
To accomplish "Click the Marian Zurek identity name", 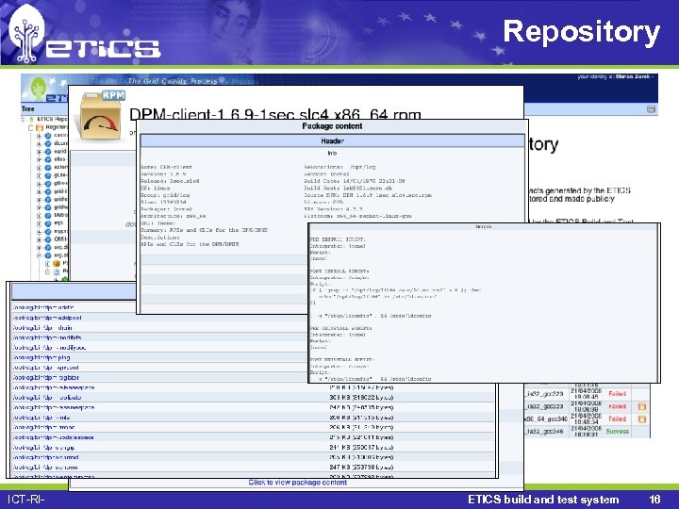I will coord(633,76).
